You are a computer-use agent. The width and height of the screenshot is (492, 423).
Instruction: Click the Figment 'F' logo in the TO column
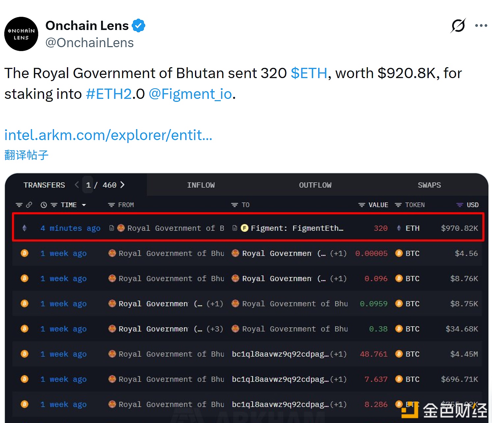[x=245, y=228]
